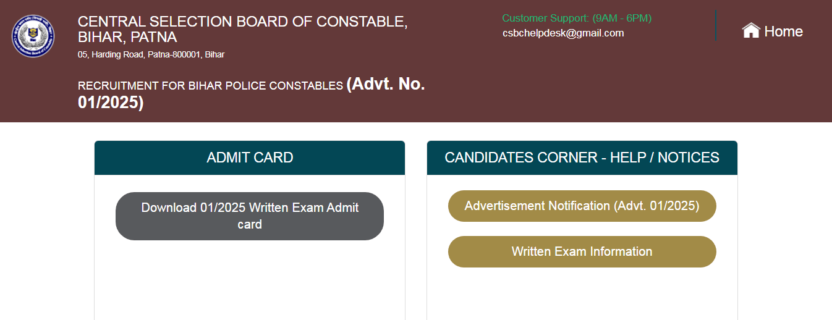
Task: Click the BIHAR, PATNA title line
Action: [127, 37]
